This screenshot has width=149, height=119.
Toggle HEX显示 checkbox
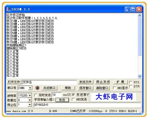coord(114,88)
